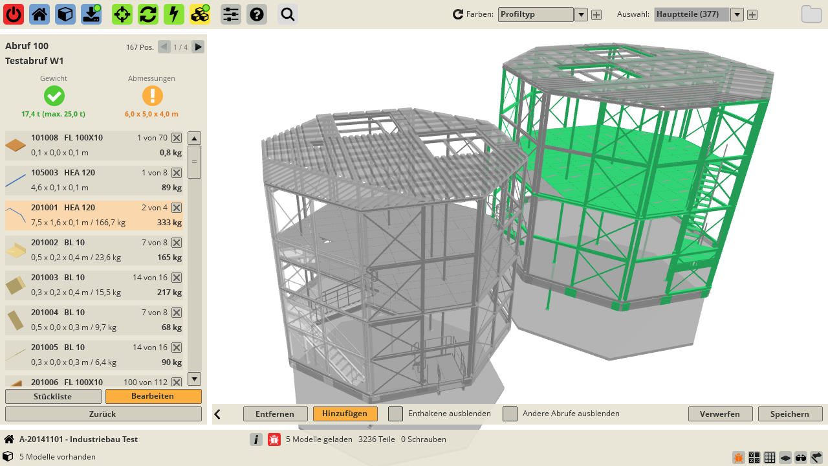The height and width of the screenshot is (466, 828).
Task: Toggle the grid icon in the status bar
Action: point(770,458)
